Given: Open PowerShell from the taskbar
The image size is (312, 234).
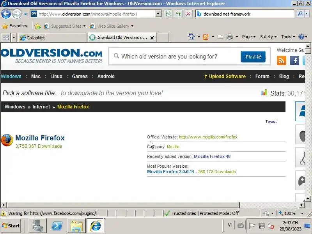Looking at the screenshot, I should click(x=57, y=226).
